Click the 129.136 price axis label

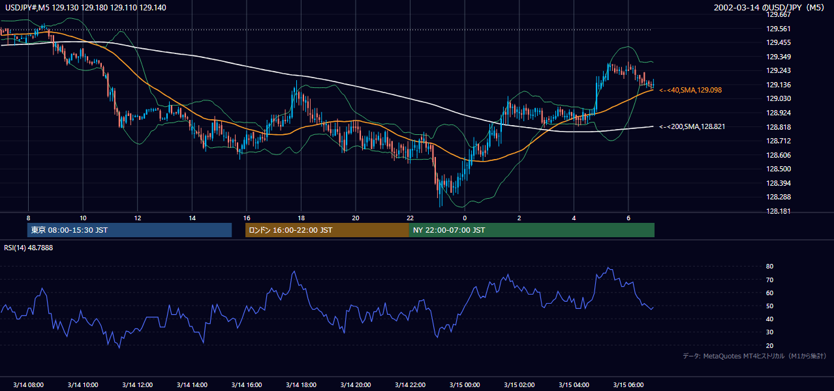pos(779,85)
